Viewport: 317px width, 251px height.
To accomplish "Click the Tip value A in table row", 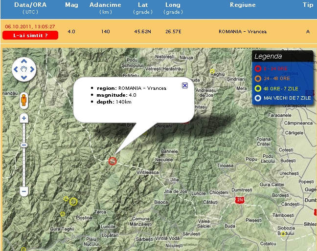I will [x=308, y=31].
